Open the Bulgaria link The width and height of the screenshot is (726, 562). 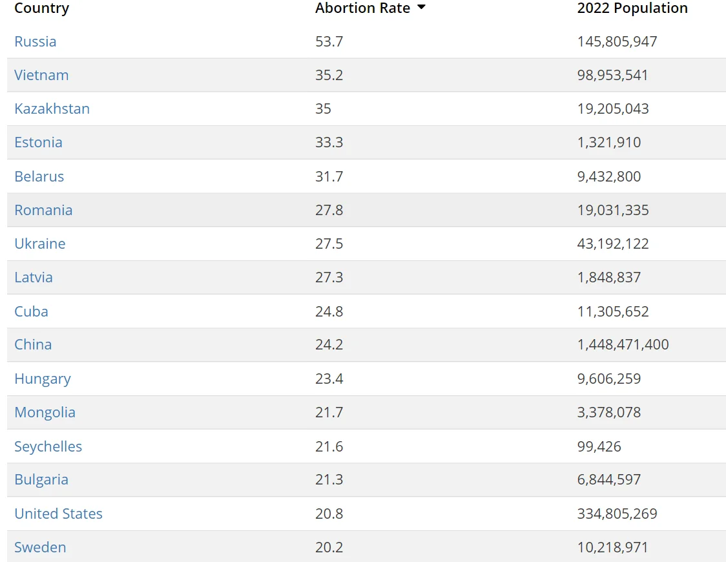click(x=41, y=479)
